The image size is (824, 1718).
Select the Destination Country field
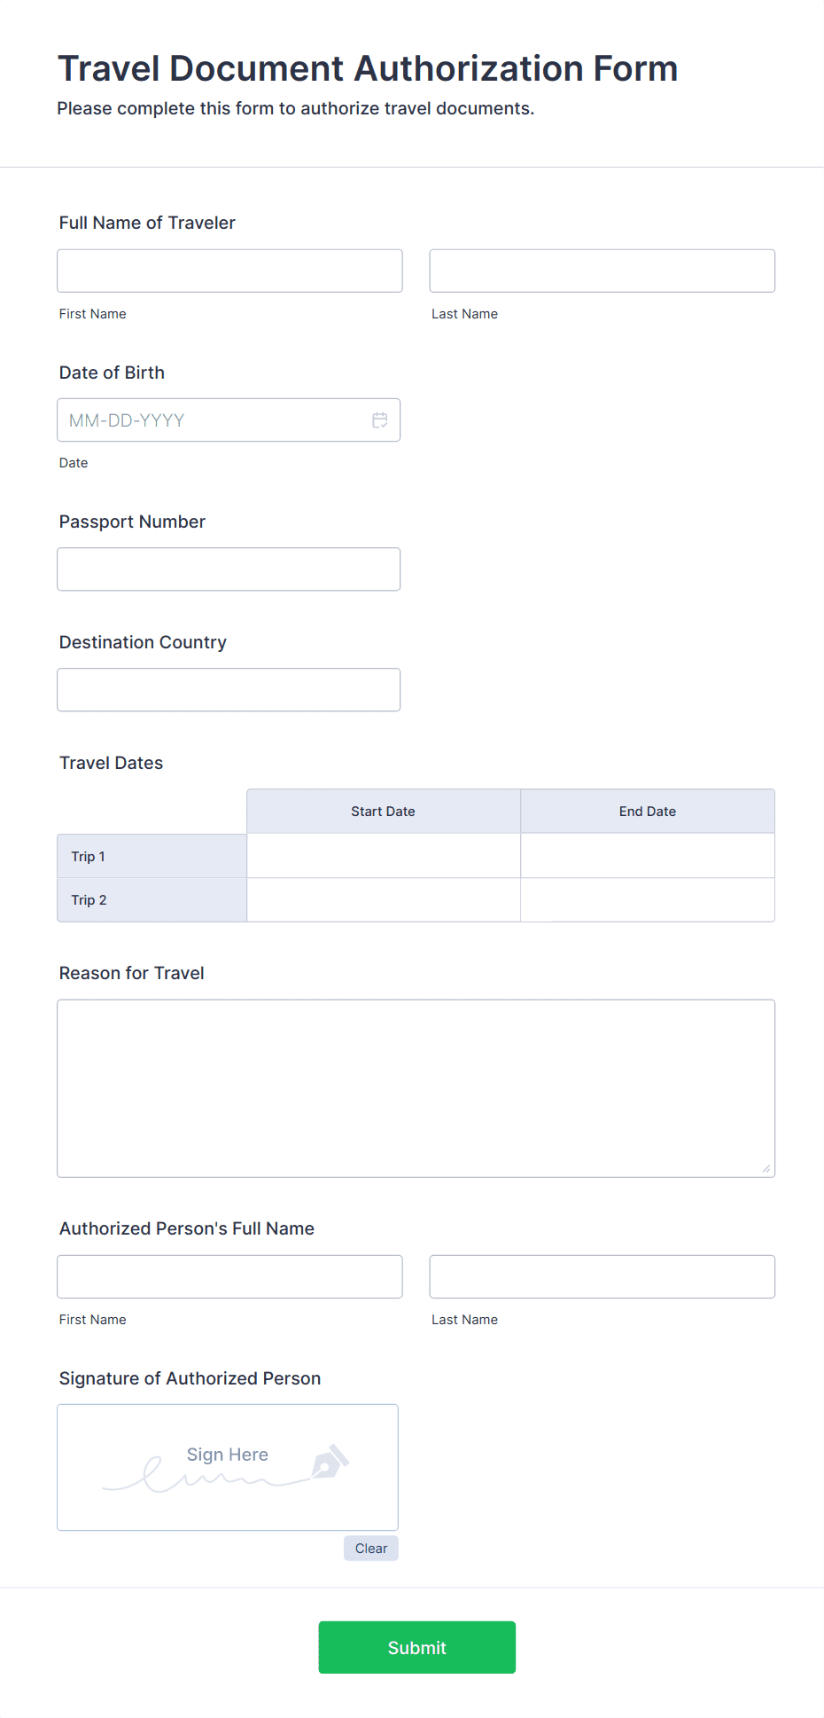click(x=229, y=690)
